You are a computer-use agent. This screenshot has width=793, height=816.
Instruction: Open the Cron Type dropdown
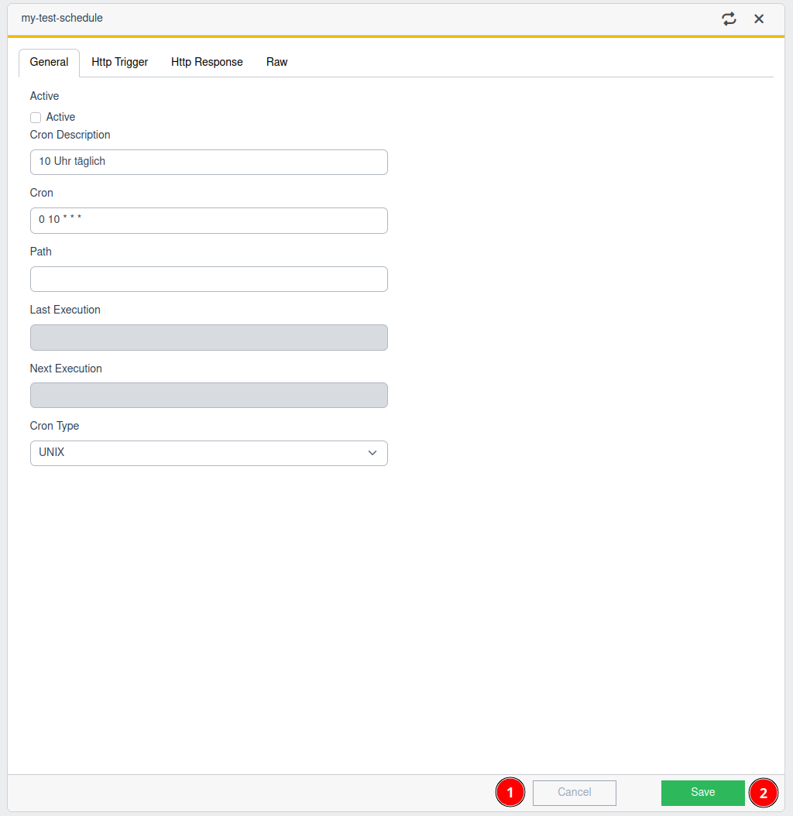209,453
